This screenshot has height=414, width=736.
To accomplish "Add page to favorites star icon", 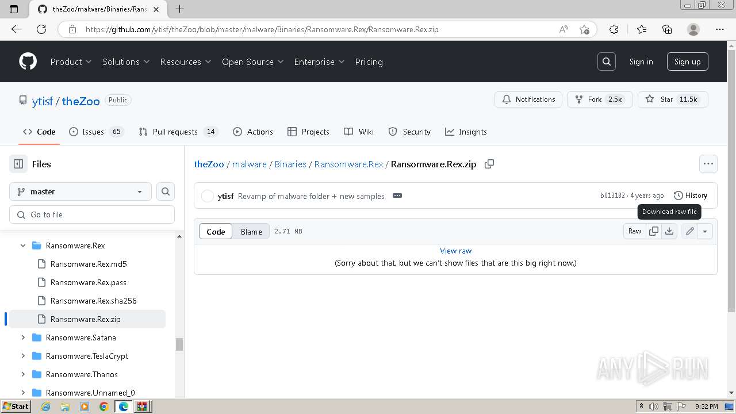I will [x=584, y=29].
